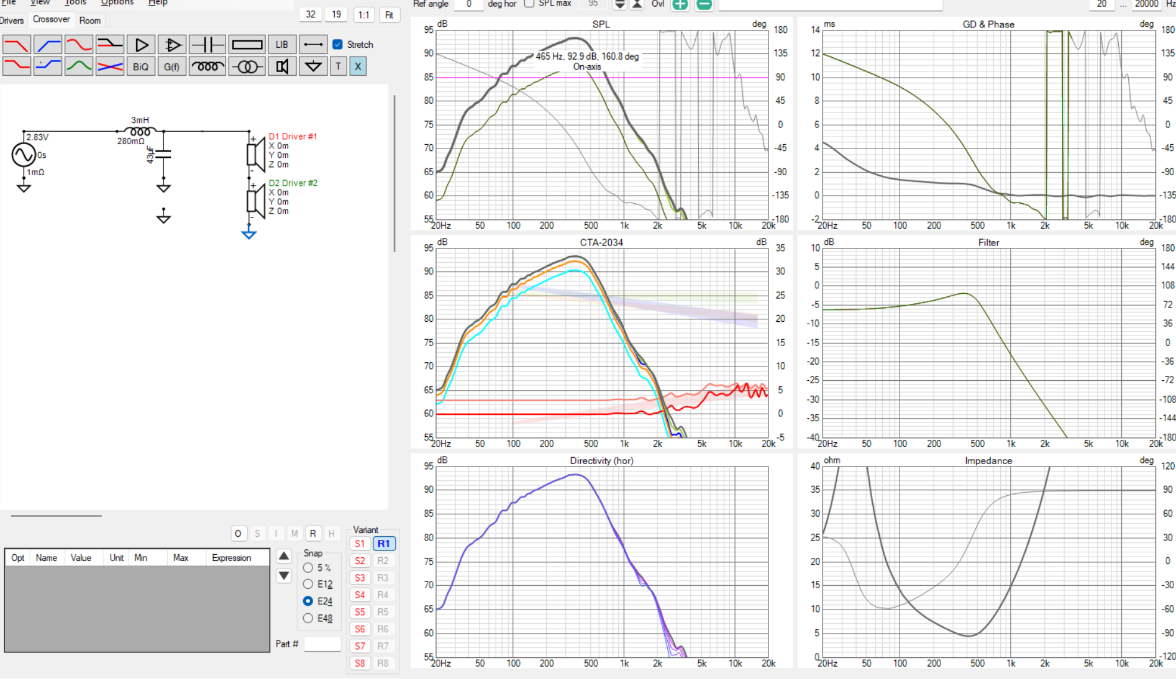Insert a BiQ biquad block
Screen dimensions: 1176x679
coord(141,66)
